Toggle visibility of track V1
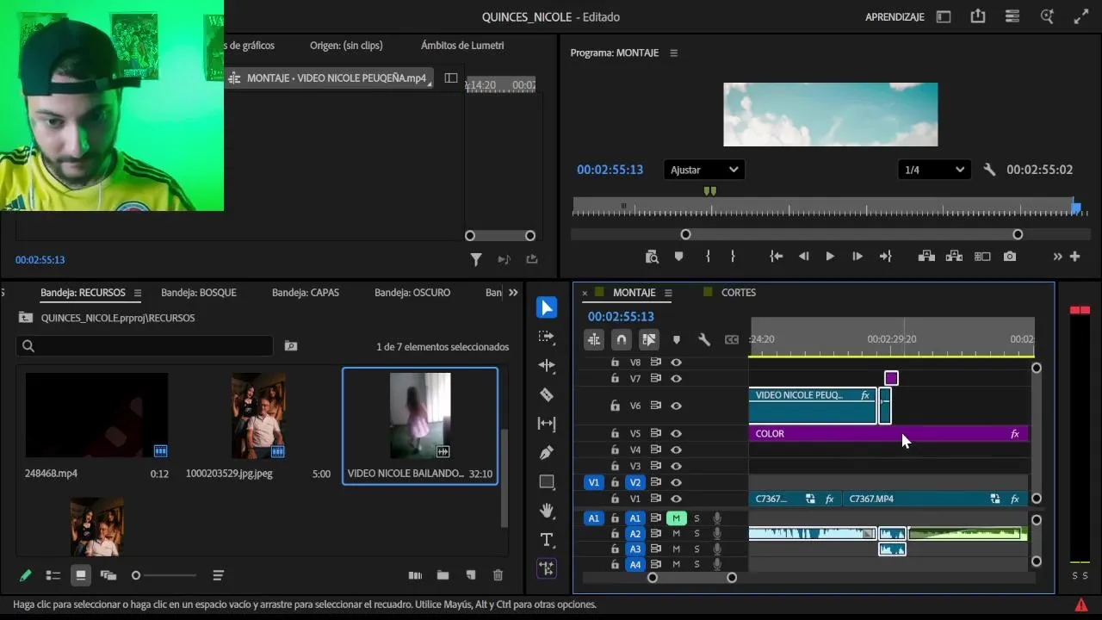The height and width of the screenshot is (620, 1102). (x=677, y=499)
